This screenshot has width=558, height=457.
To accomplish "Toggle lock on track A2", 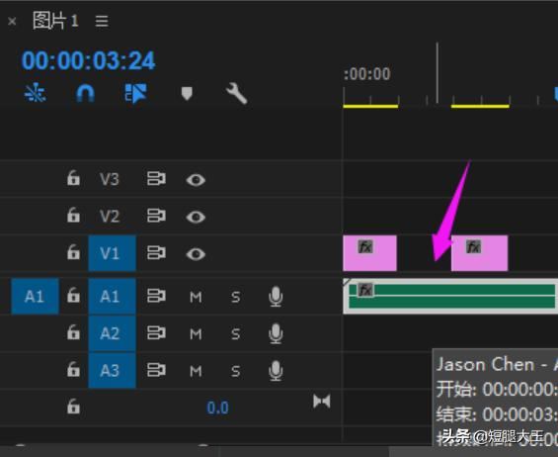I will click(73, 332).
